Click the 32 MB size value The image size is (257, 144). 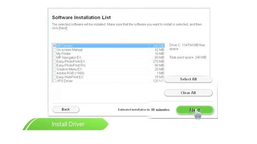pyautogui.click(x=159, y=50)
